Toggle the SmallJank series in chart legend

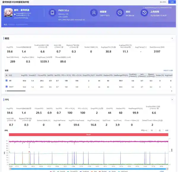[x=84, y=171]
